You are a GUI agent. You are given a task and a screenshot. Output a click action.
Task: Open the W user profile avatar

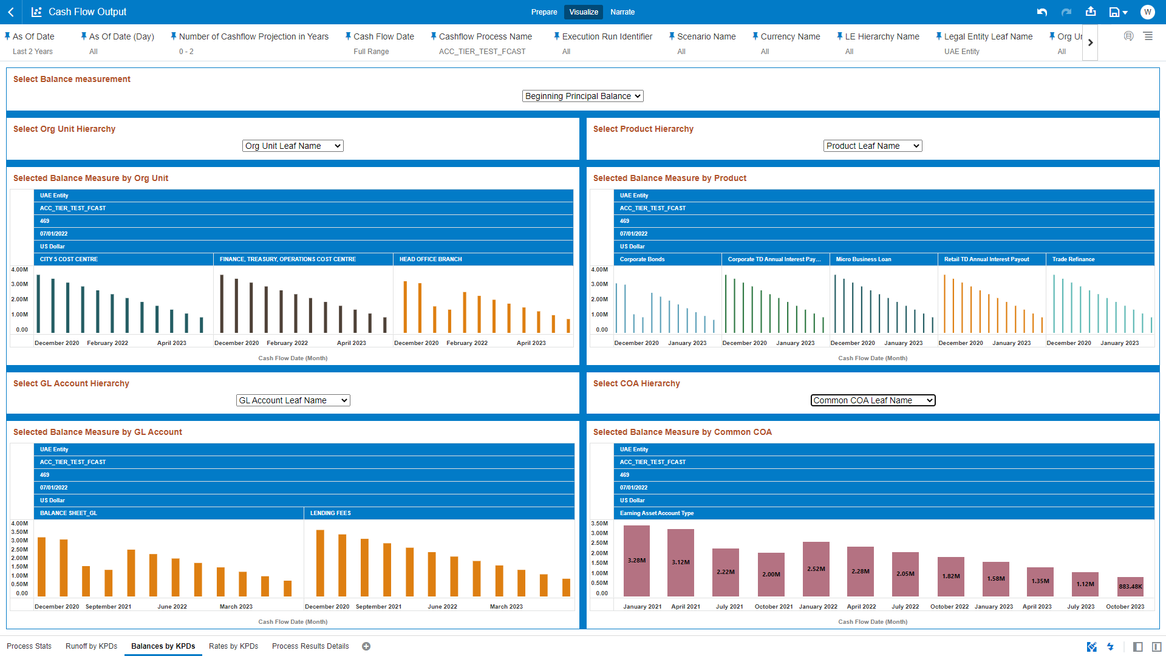click(1147, 12)
